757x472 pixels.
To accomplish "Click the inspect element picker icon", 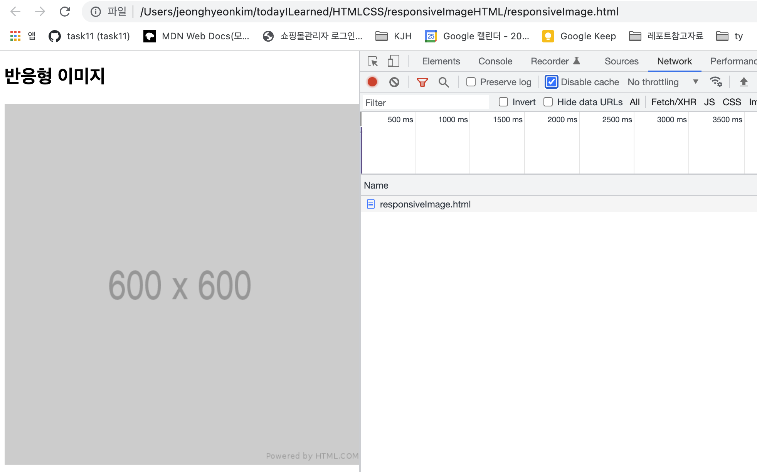I will coord(373,61).
